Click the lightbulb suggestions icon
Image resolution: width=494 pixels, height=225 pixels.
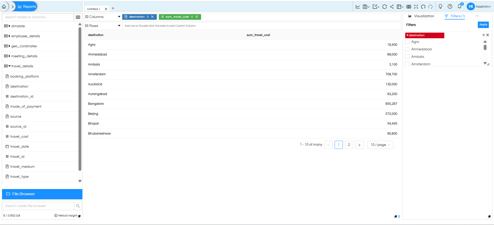click(x=440, y=7)
